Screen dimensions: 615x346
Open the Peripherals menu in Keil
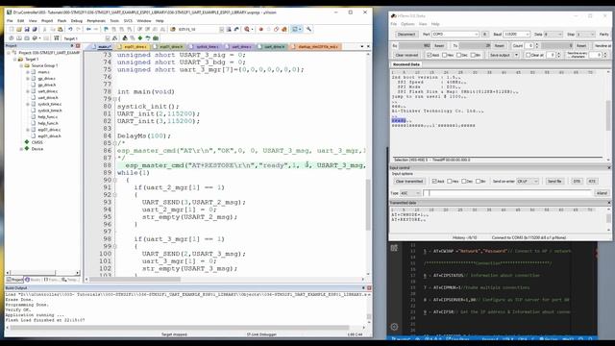[x=96, y=21]
